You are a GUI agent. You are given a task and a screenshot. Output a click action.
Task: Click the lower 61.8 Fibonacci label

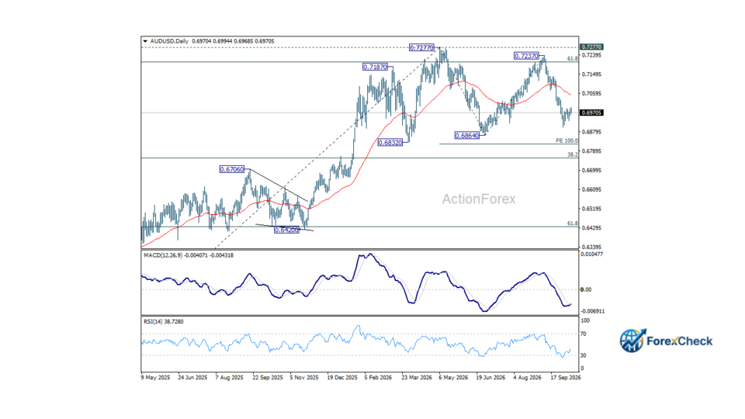point(573,223)
